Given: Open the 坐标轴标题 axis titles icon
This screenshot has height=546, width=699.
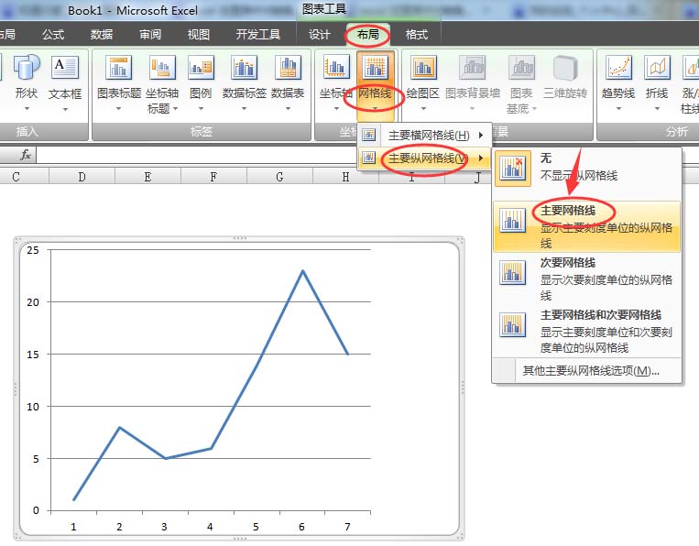Looking at the screenshot, I should click(162, 67).
